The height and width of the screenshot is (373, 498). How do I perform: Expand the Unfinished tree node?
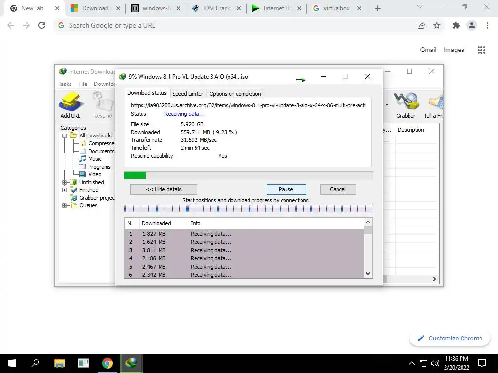[65, 182]
